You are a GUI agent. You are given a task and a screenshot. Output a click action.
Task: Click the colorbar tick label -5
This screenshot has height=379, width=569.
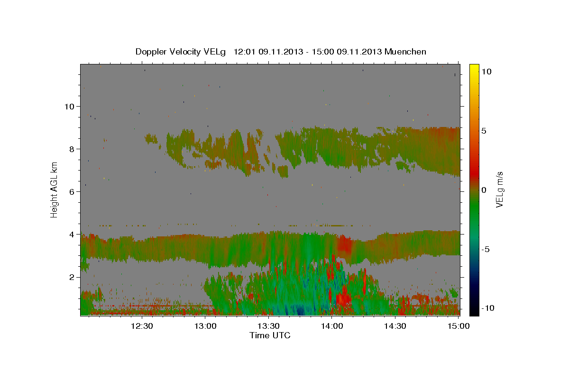pos(486,249)
